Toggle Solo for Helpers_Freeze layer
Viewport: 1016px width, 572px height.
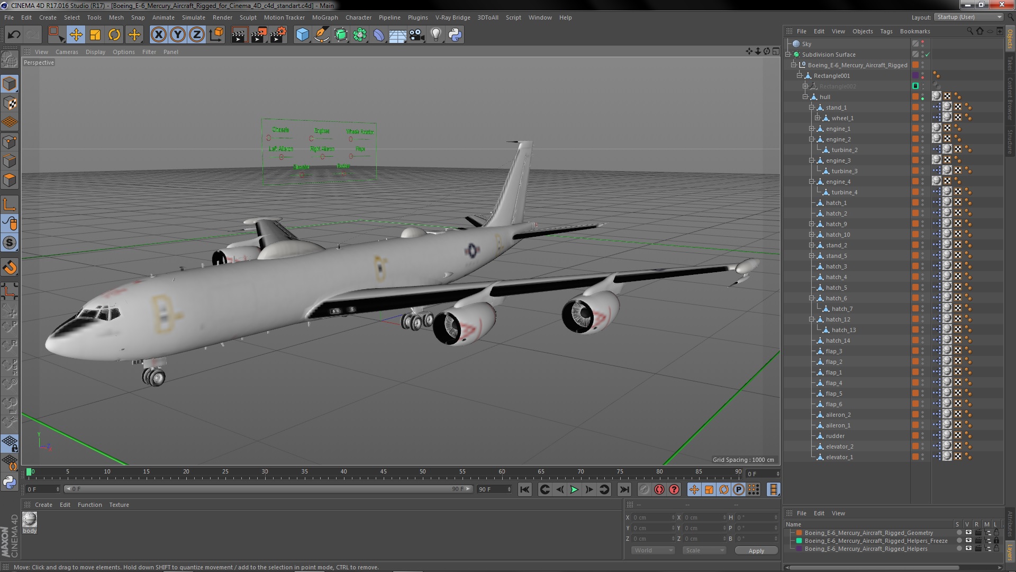click(959, 541)
